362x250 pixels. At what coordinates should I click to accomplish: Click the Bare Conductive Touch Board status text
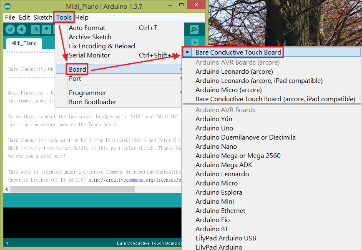coord(149,243)
